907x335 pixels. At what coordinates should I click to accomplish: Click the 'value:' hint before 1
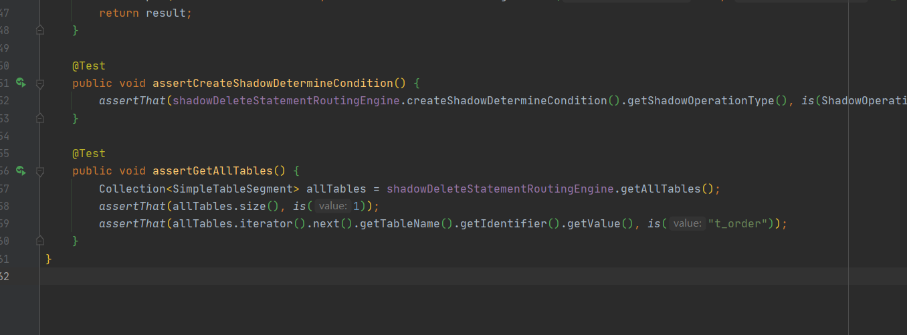[x=332, y=207]
